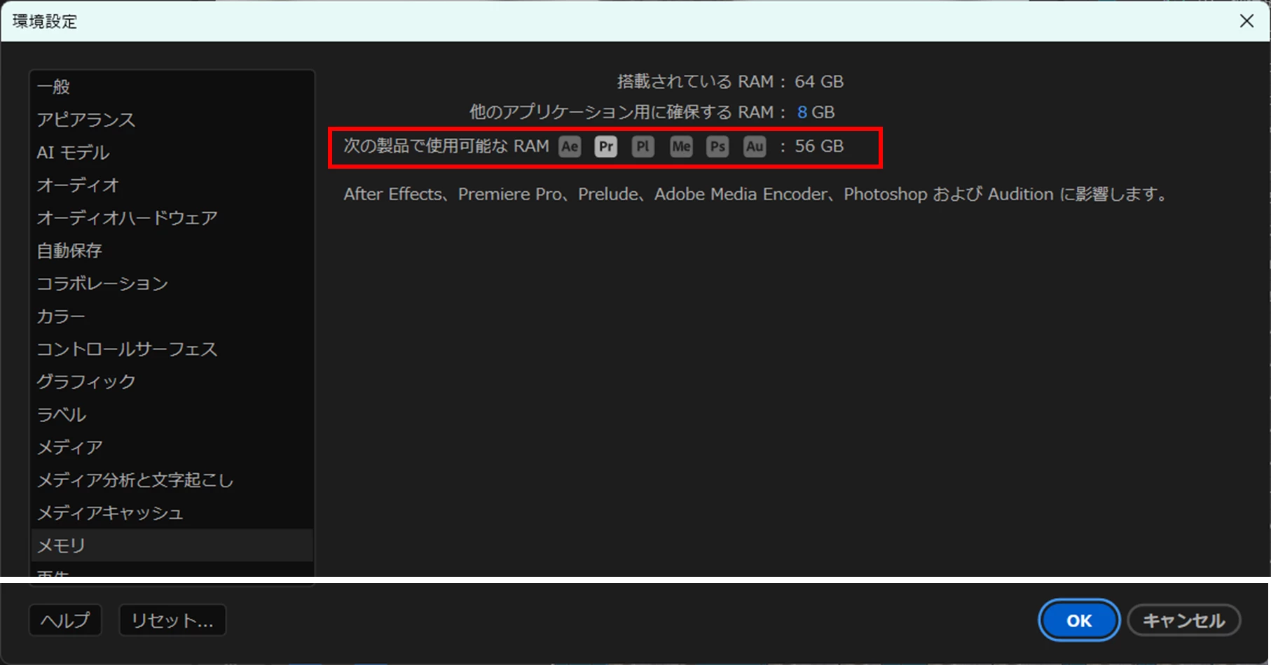Click the ヘルプ button
1271x665 pixels.
65,620
